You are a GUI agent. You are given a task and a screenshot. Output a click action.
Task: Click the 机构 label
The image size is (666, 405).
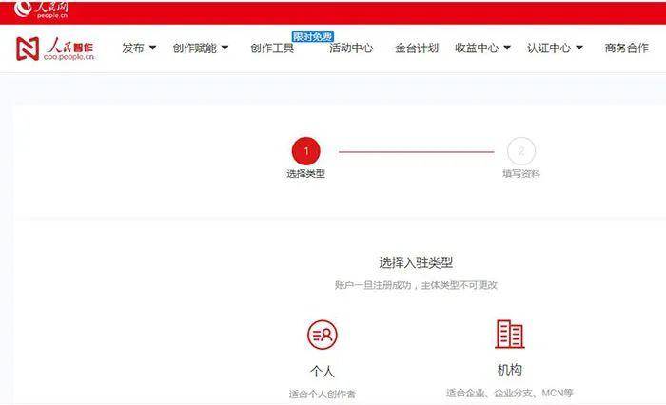click(510, 370)
